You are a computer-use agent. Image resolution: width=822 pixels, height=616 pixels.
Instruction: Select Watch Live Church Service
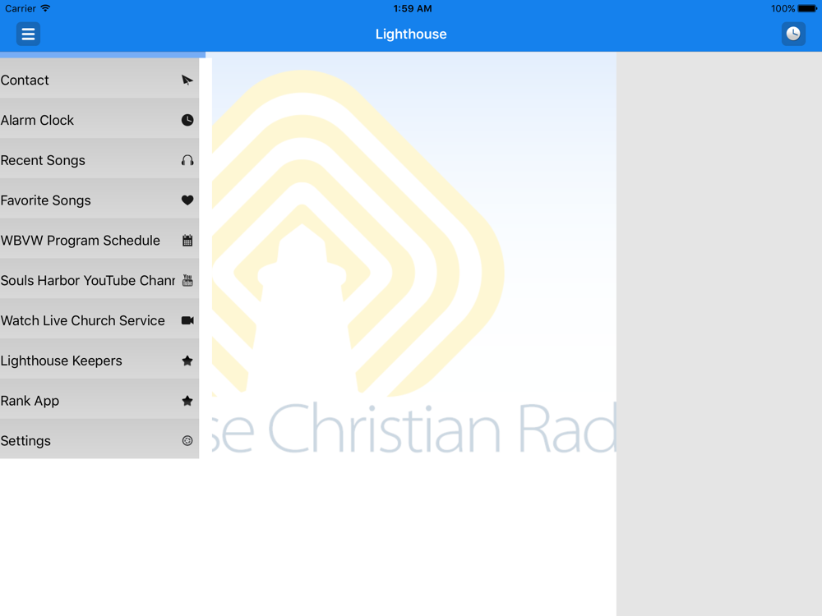coord(99,320)
